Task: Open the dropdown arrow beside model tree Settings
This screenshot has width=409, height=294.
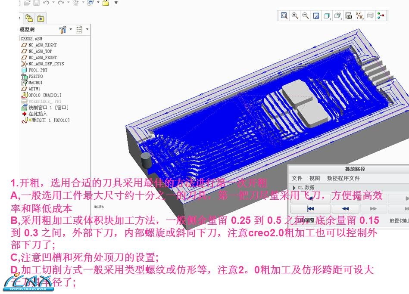Action: point(71,29)
